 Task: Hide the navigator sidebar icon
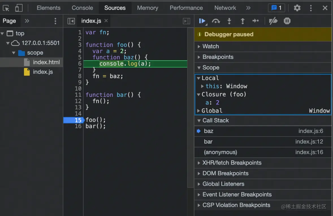point(71,21)
